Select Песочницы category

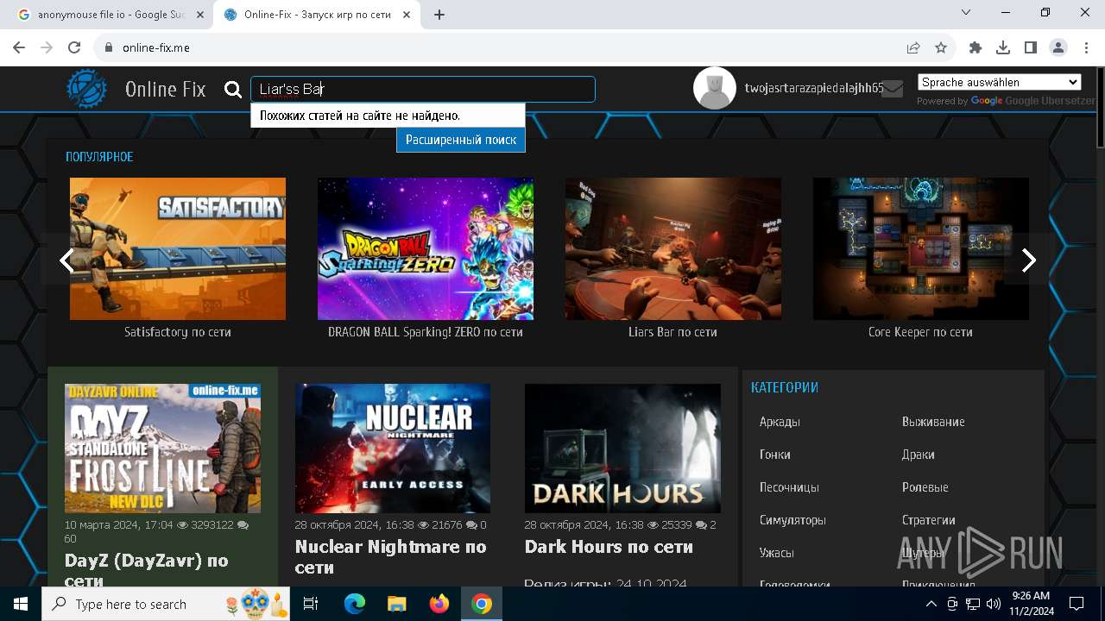789,487
